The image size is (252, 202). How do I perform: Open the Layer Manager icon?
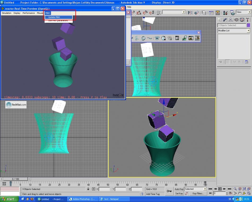pos(204,12)
